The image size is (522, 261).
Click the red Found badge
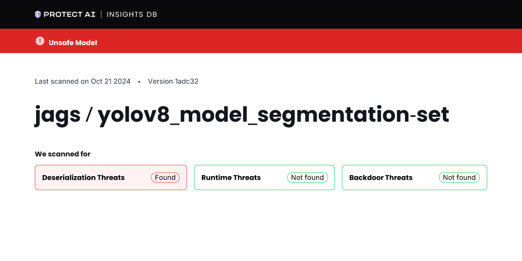(x=165, y=177)
